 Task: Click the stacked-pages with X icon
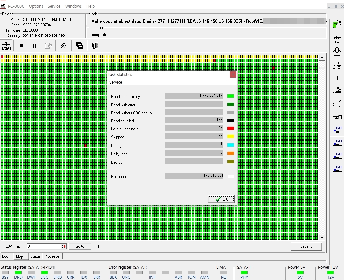[x=337, y=104]
